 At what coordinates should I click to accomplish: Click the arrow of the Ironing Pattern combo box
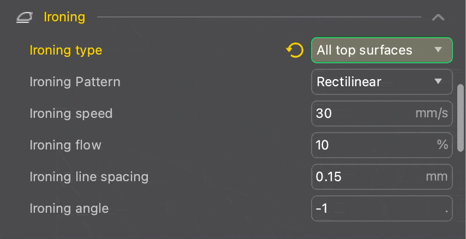438,82
